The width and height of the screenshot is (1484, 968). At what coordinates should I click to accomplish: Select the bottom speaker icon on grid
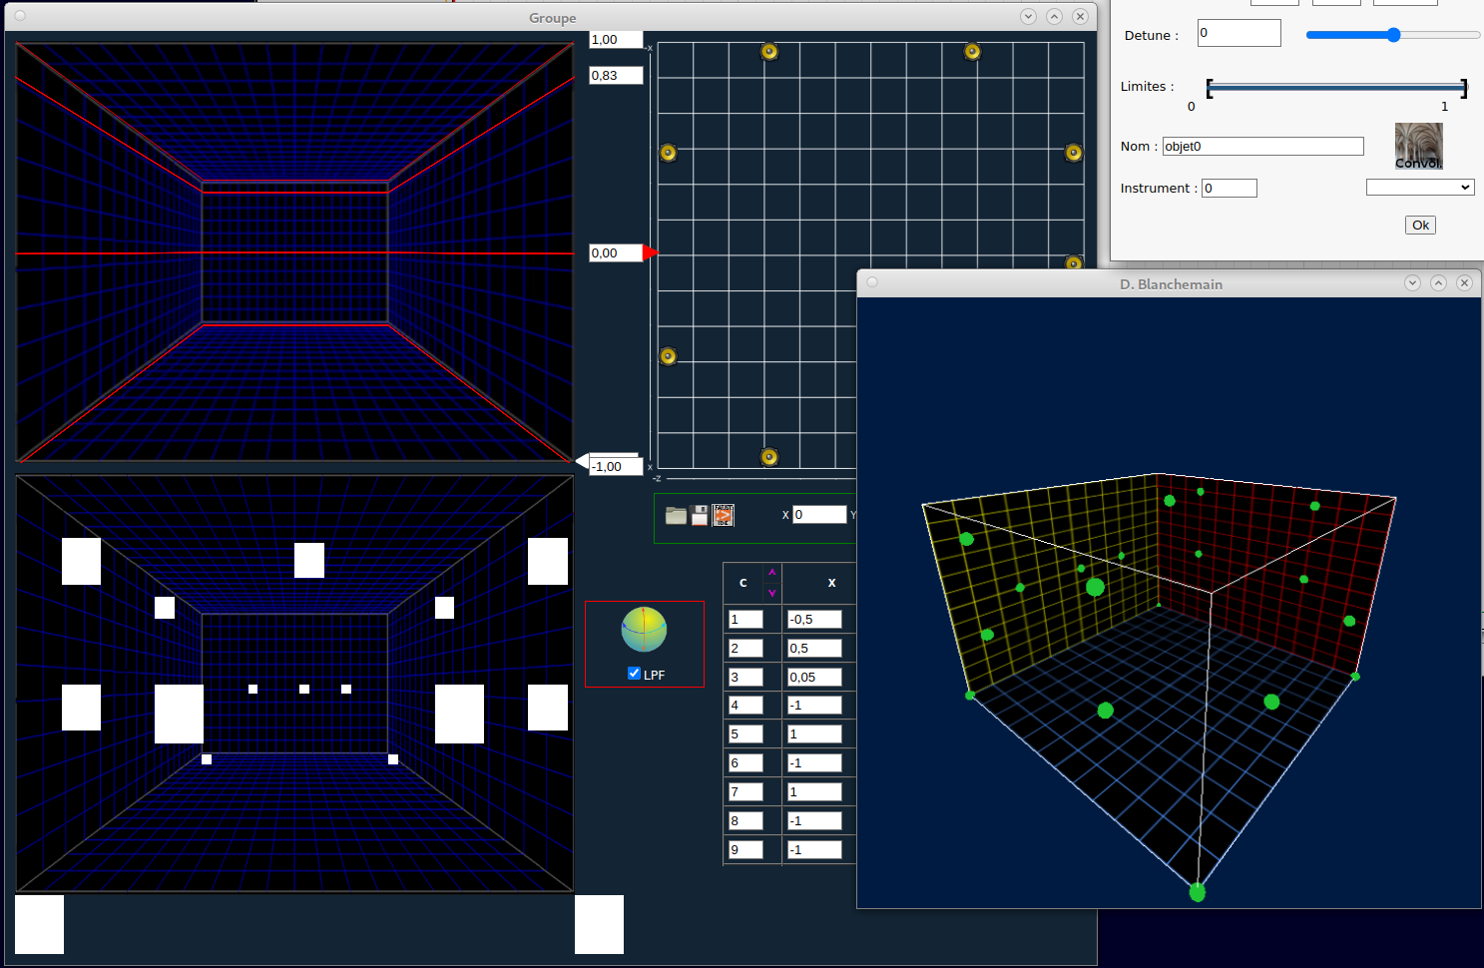coord(768,457)
